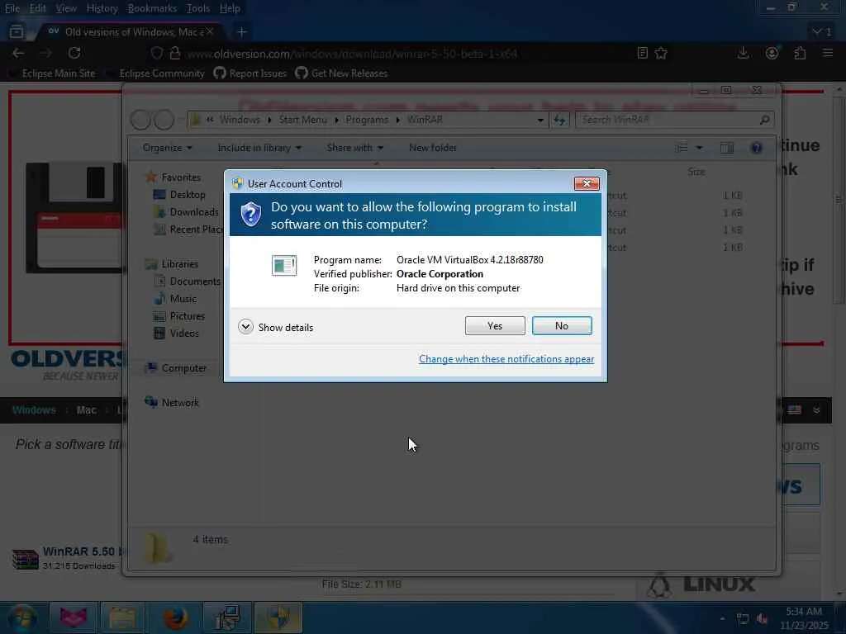Screen dimensions: 846x634
Task: Open Explorer help question mark icon
Action: [x=757, y=148]
